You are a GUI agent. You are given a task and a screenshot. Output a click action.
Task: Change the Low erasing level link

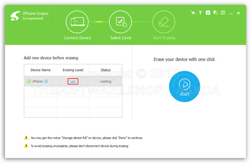(x=73, y=81)
